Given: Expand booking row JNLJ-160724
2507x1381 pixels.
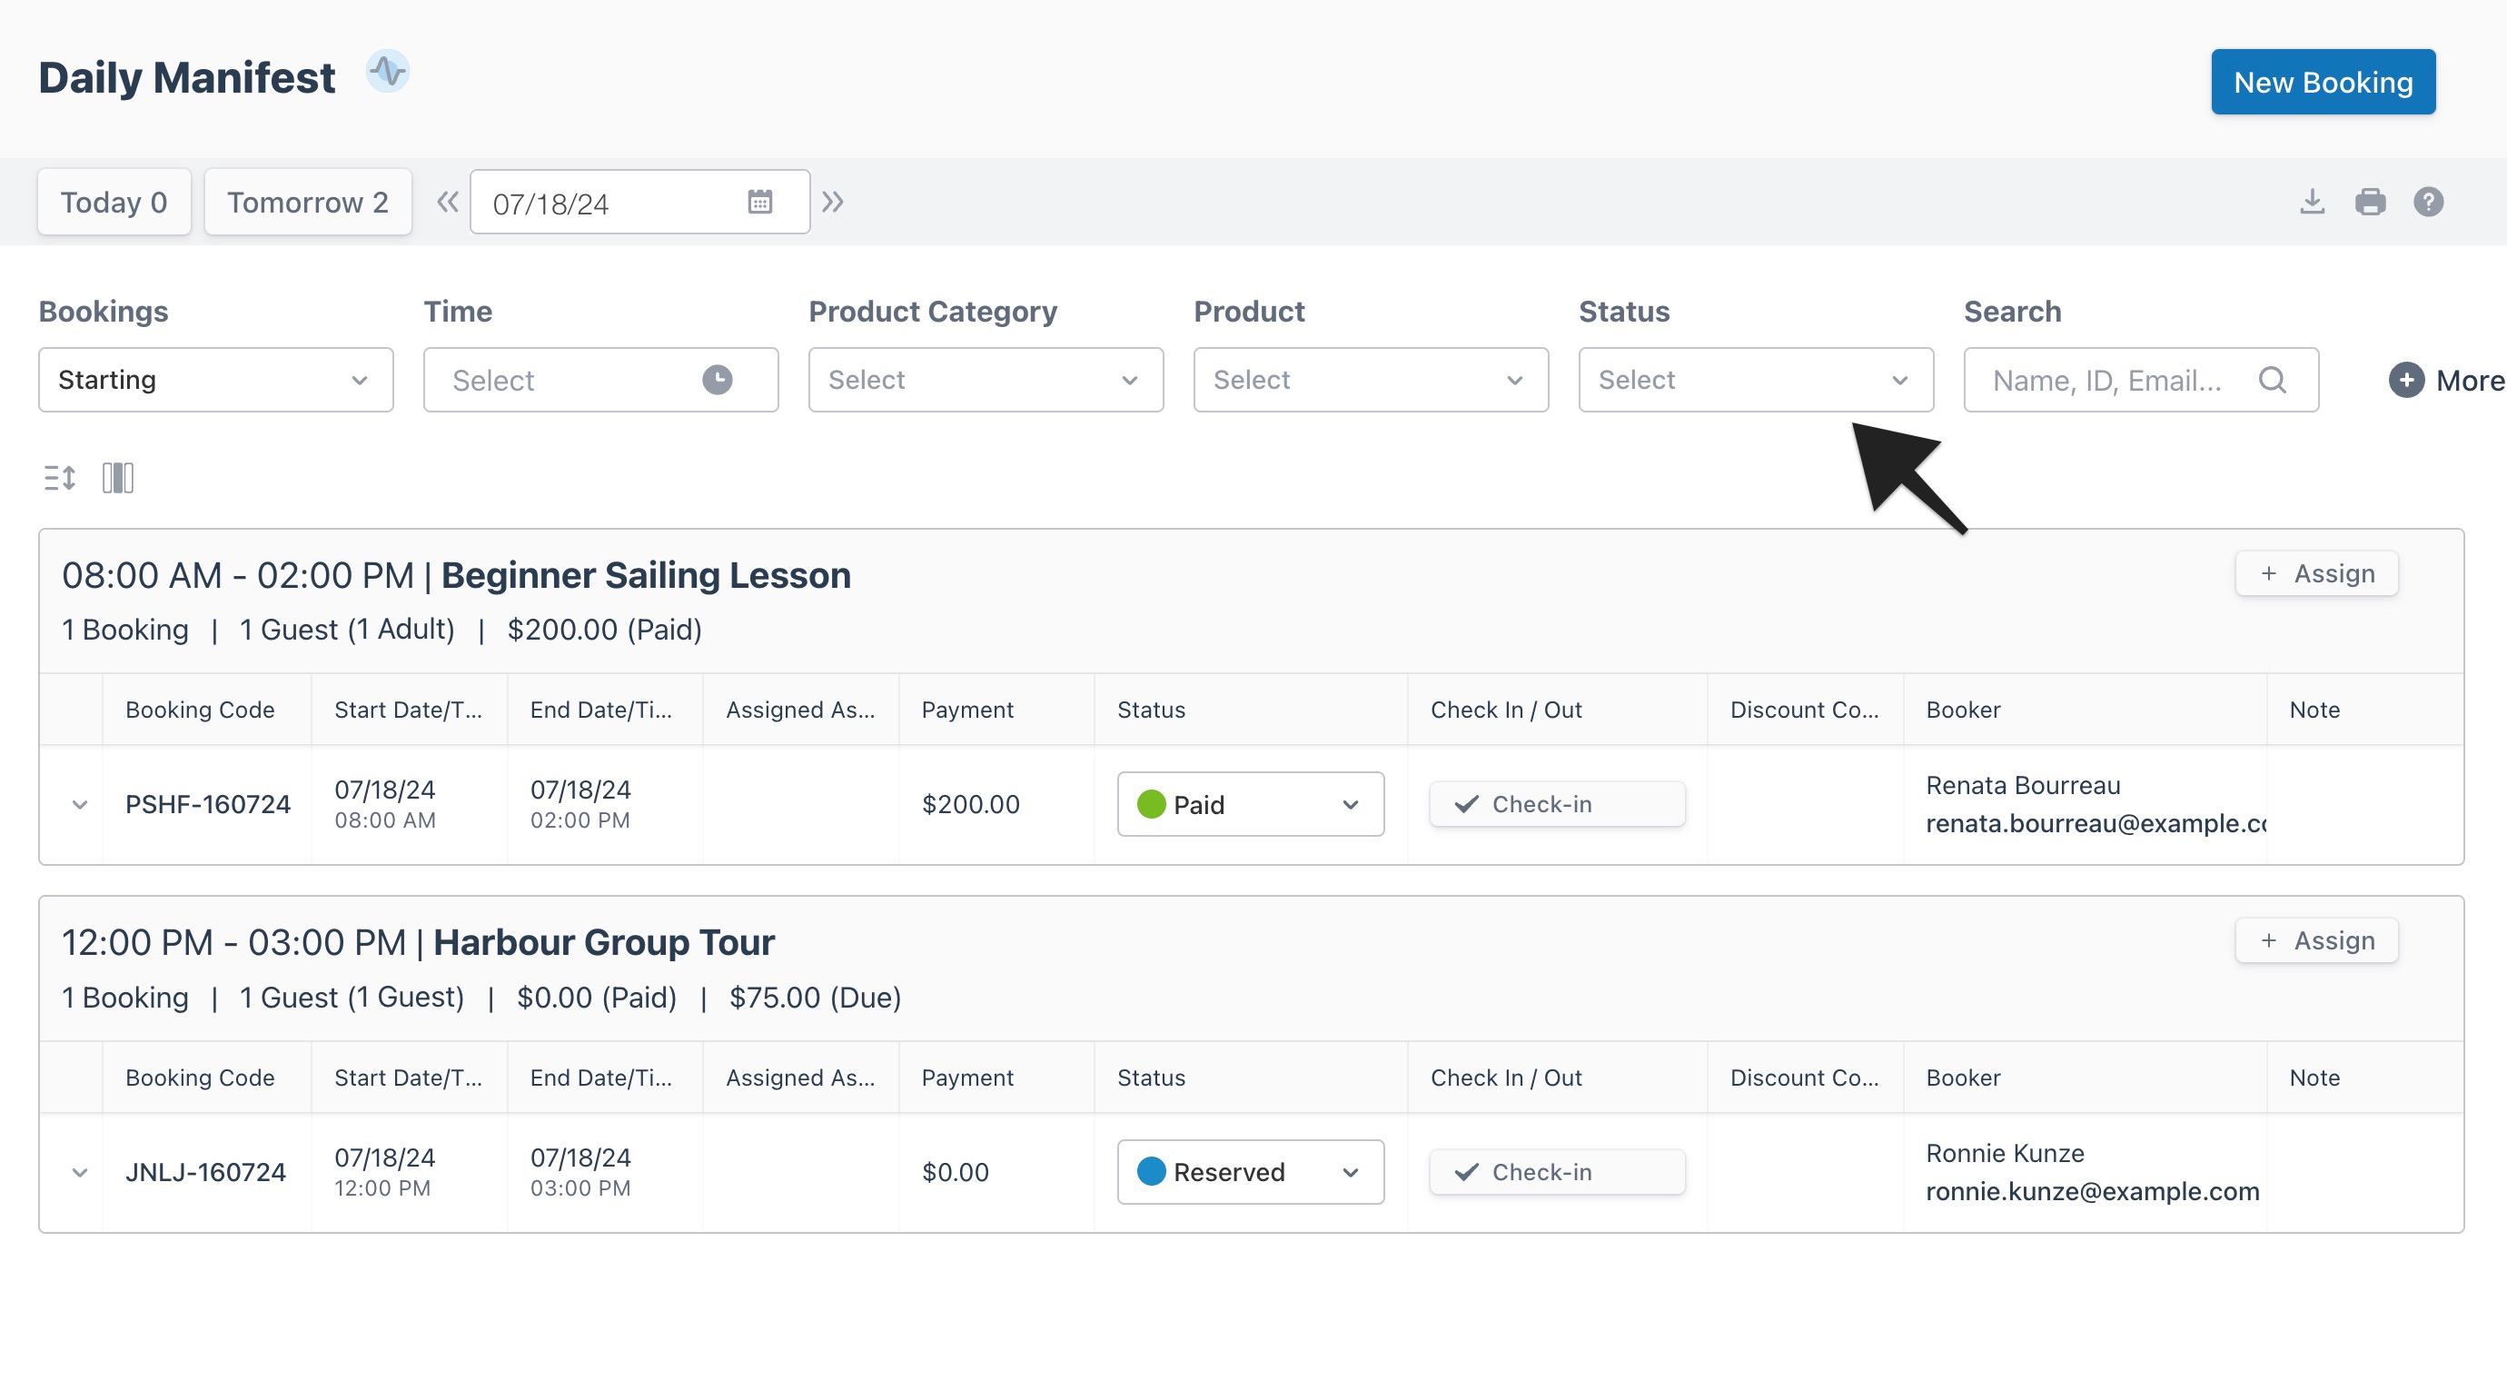Looking at the screenshot, I should click(80, 1173).
